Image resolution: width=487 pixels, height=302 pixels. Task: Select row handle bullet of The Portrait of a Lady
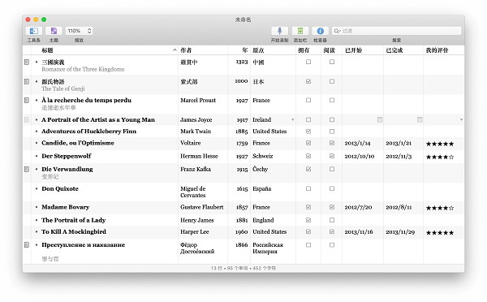(37, 220)
